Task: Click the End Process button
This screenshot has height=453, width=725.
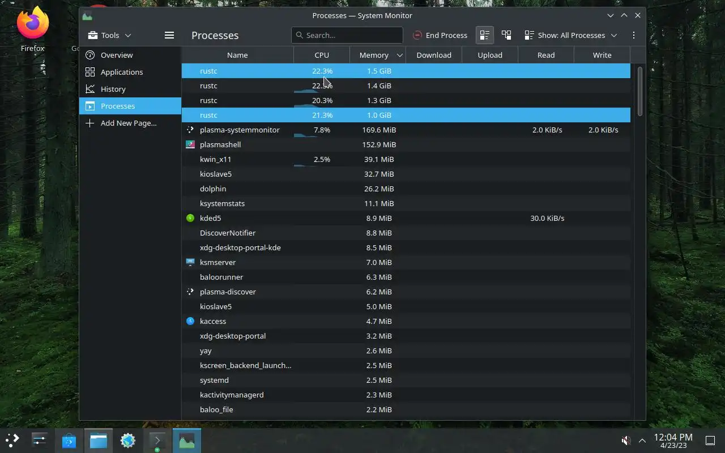Action: [x=440, y=35]
